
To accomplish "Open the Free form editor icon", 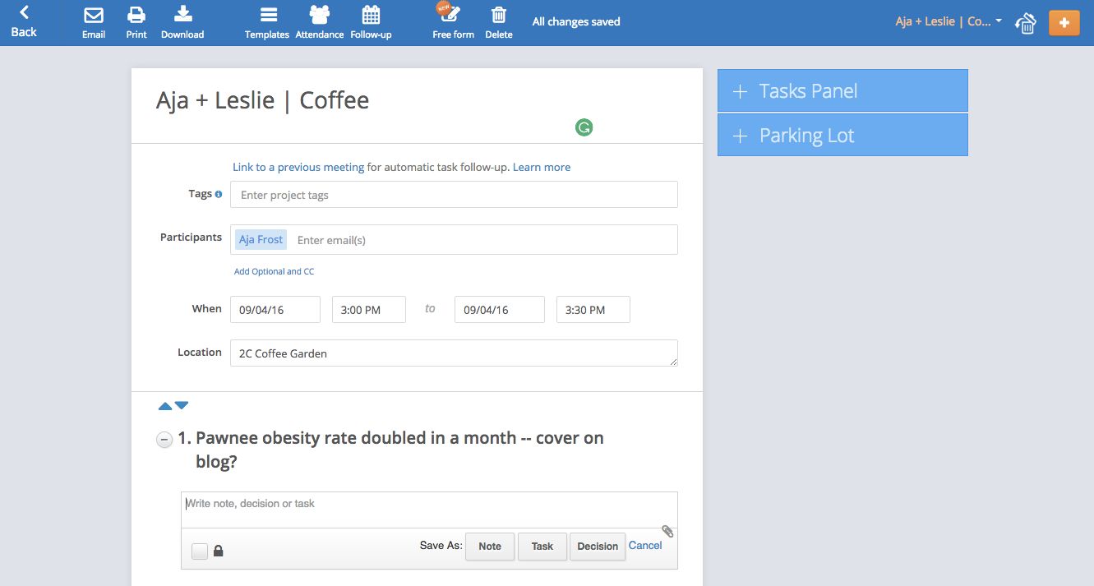I will (451, 14).
